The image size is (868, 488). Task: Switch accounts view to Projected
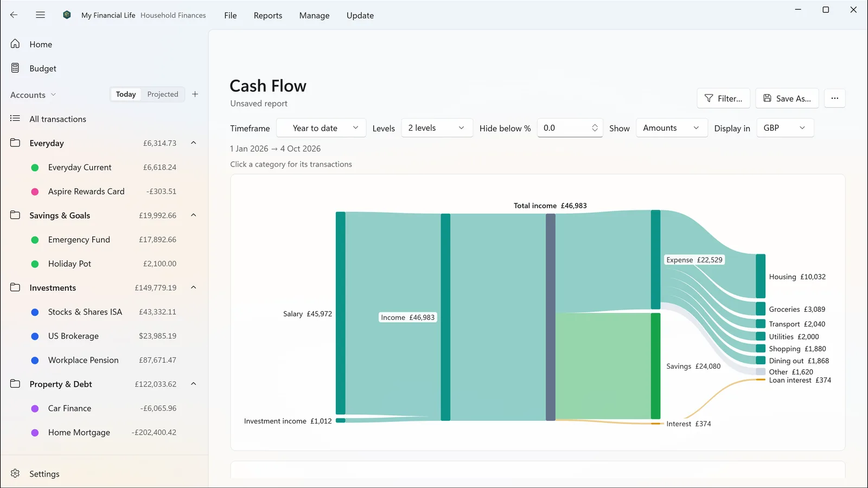point(163,94)
